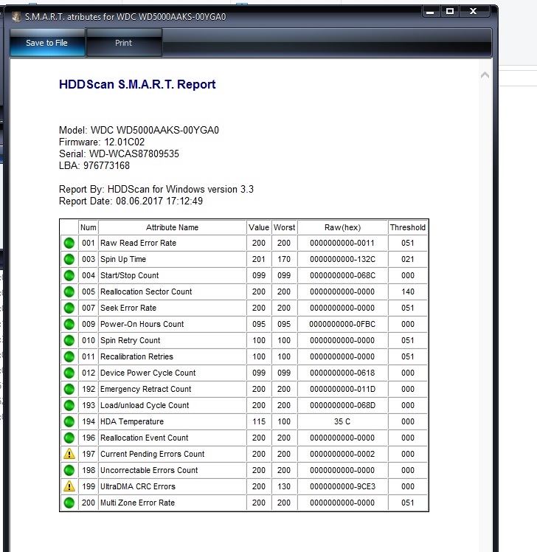
Task: Click the green status icon for Reallocation Event Count
Action: pos(69,438)
